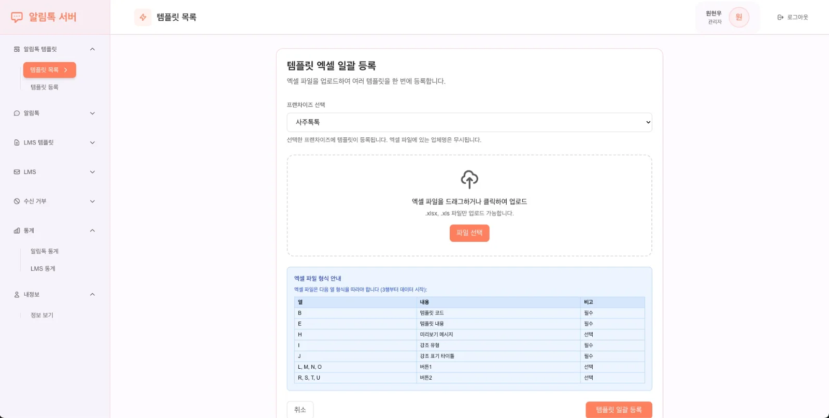Collapse the 내정보 menu chevron
This screenshot has width=829, height=418.
(x=92, y=294)
